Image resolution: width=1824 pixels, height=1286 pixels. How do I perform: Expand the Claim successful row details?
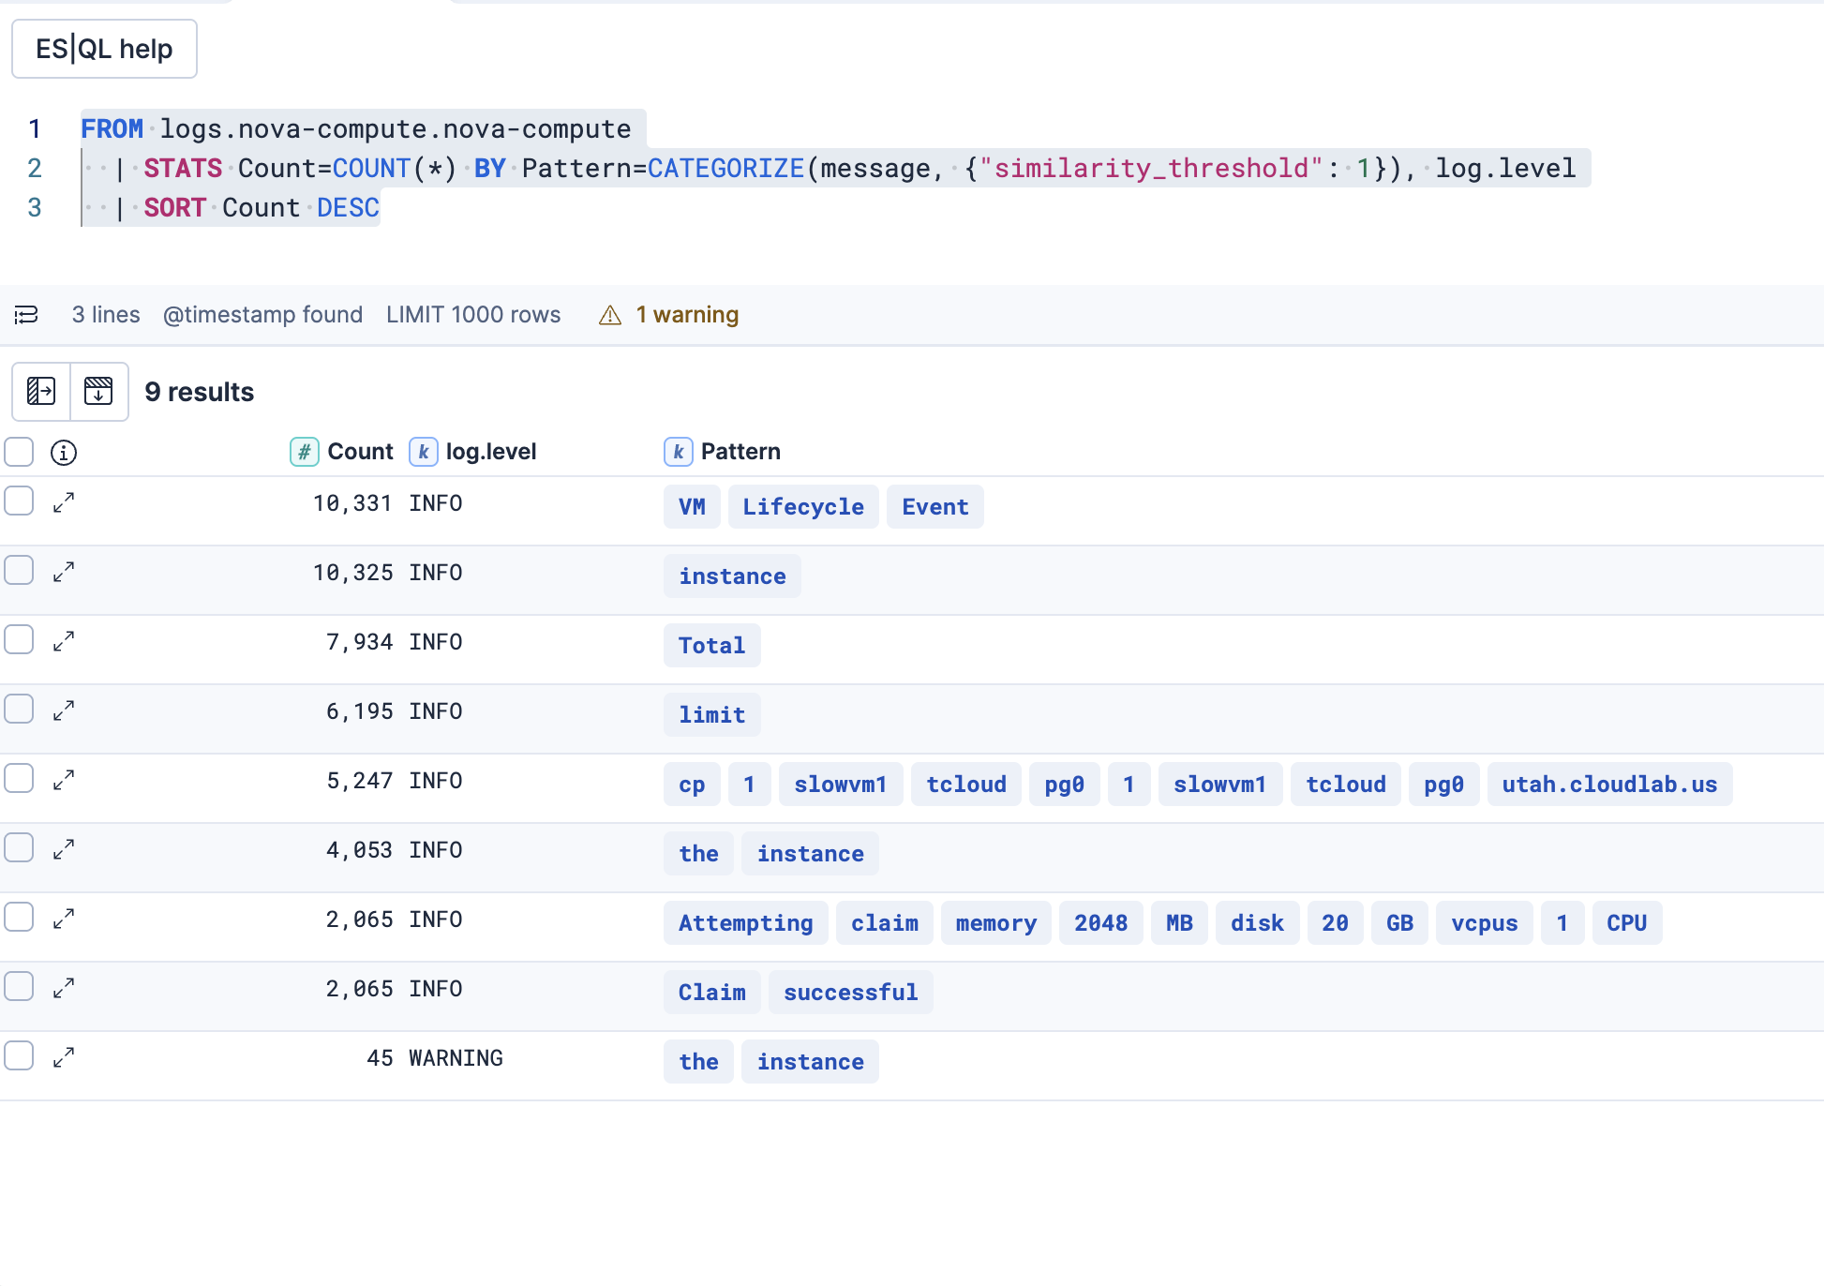[64, 988]
